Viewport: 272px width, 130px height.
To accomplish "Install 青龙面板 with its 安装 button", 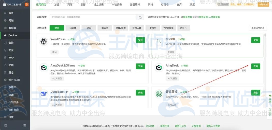I will tap(256, 93).
